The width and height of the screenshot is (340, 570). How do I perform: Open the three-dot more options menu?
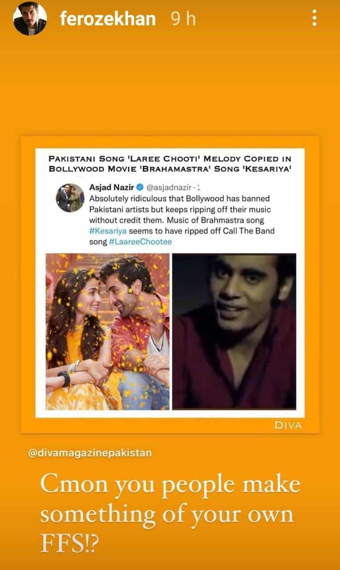point(315,19)
